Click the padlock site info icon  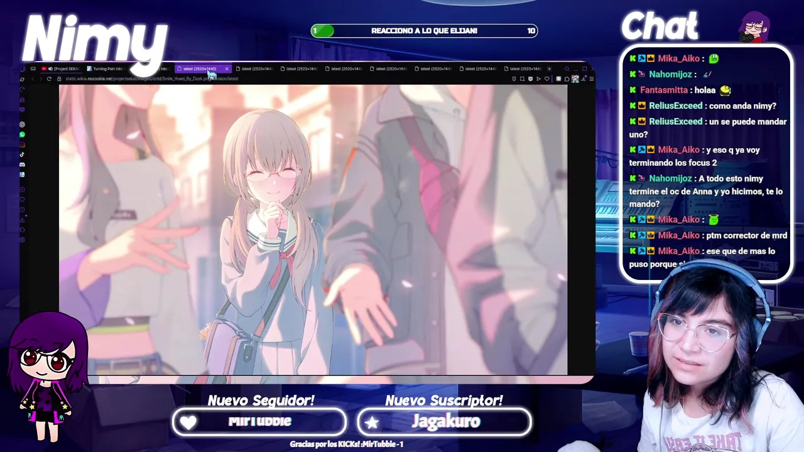pyautogui.click(x=59, y=79)
